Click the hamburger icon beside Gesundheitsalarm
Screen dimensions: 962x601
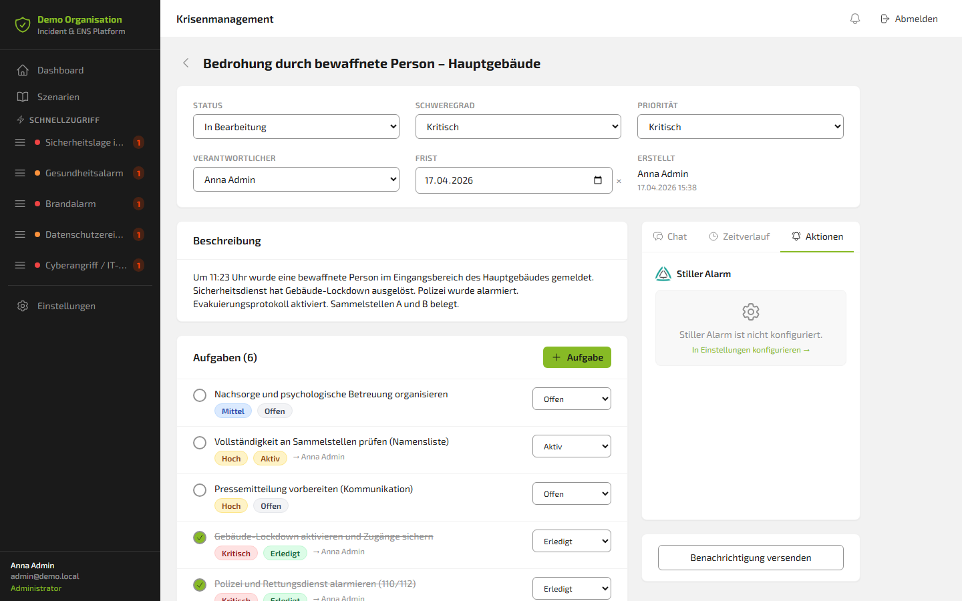click(x=20, y=173)
